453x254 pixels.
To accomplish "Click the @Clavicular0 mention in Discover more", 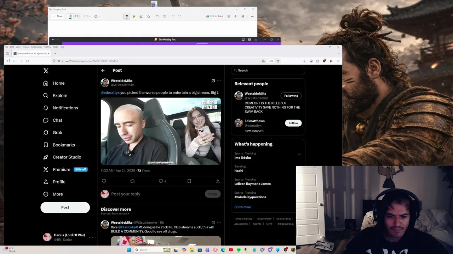I will pyautogui.click(x=128, y=228).
